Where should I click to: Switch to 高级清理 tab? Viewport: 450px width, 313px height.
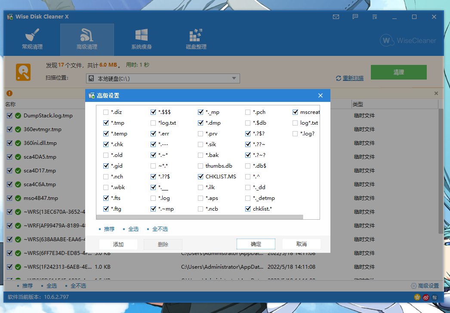pyautogui.click(x=87, y=39)
